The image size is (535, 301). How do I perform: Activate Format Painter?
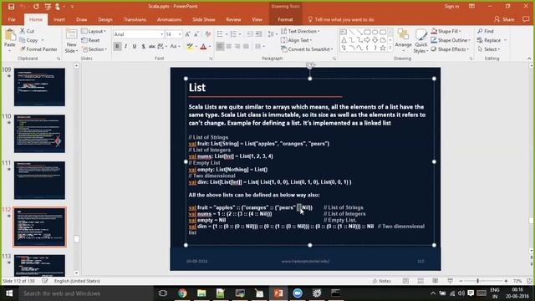(38, 49)
